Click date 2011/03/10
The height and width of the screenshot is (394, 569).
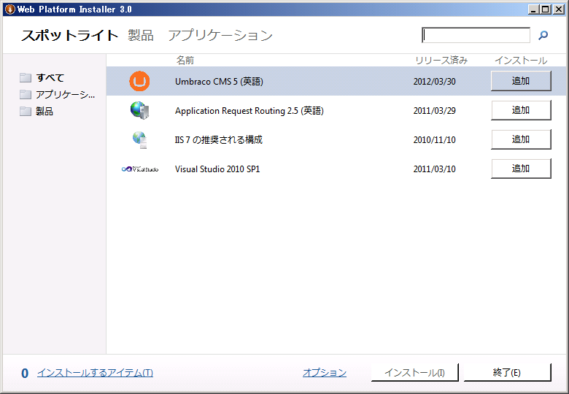pos(434,169)
